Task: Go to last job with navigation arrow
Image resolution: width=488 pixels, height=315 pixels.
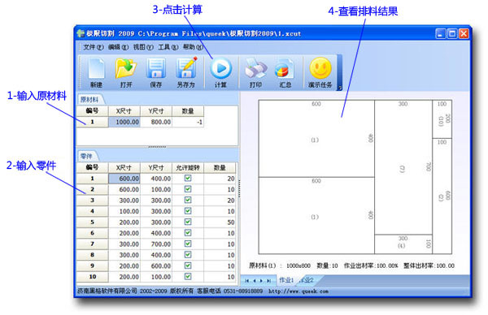Action: tap(268, 281)
